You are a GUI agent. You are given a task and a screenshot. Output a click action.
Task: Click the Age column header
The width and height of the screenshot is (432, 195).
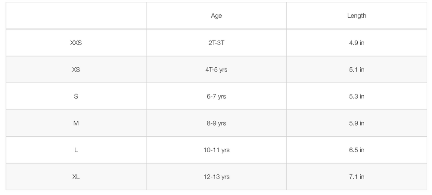216,16
